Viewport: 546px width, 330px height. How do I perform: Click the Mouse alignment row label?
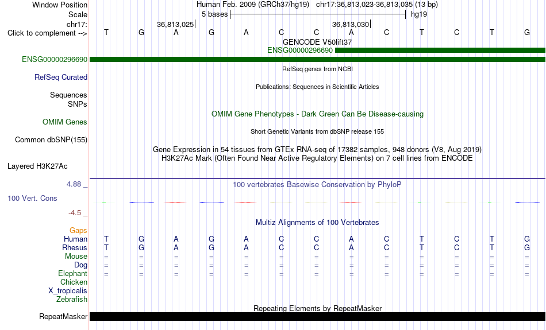76,257
